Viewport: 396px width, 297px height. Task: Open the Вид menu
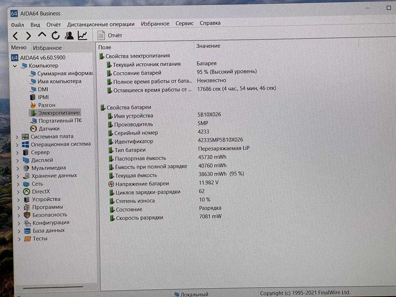[35, 25]
